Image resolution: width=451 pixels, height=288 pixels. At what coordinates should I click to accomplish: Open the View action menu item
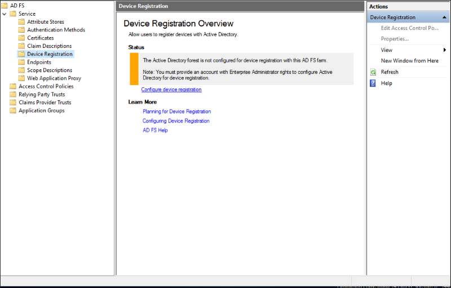(387, 50)
